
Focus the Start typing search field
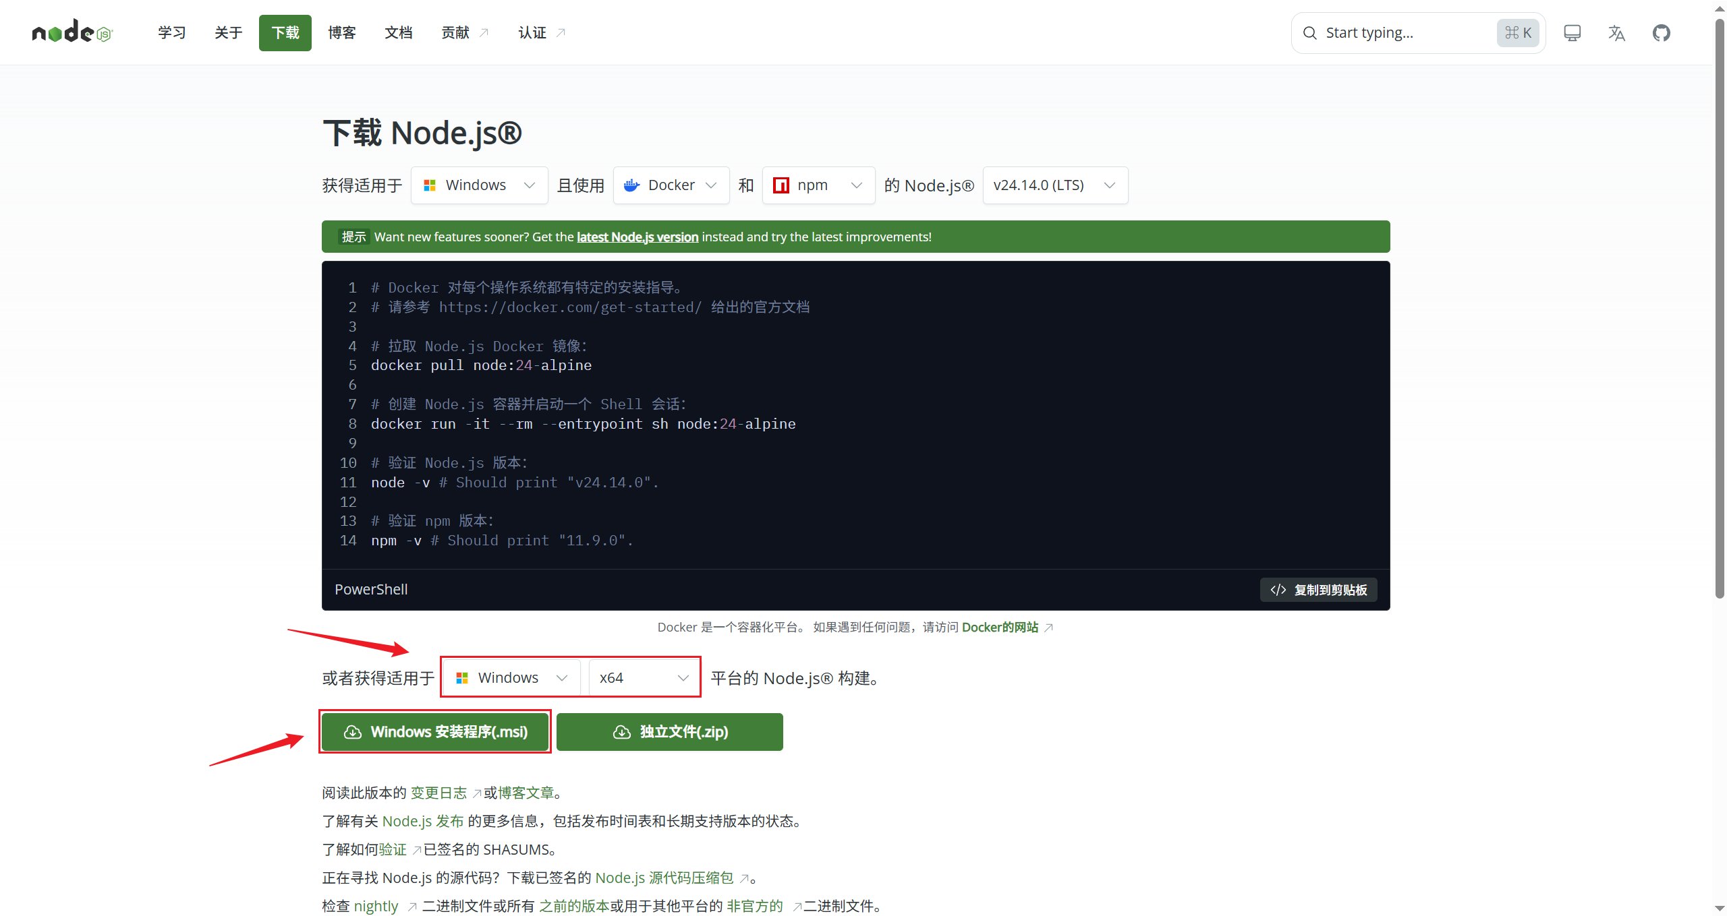[x=1418, y=33]
